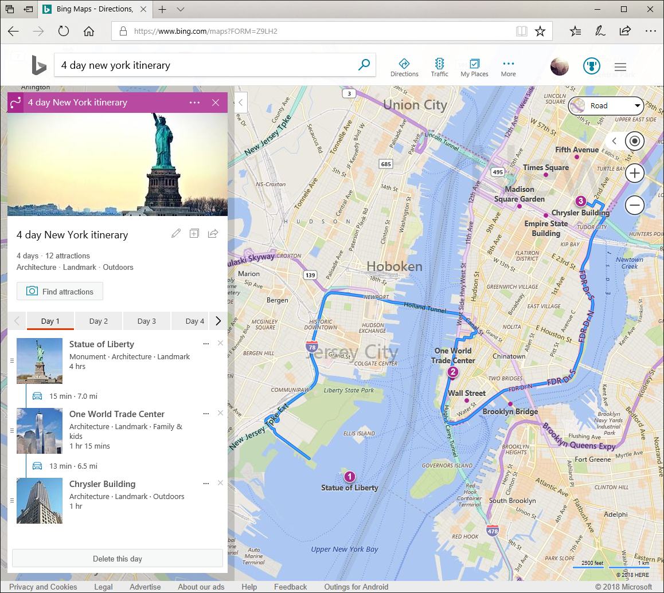664x593 pixels.
Task: Show previous days with left chevron
Action: coord(17,321)
